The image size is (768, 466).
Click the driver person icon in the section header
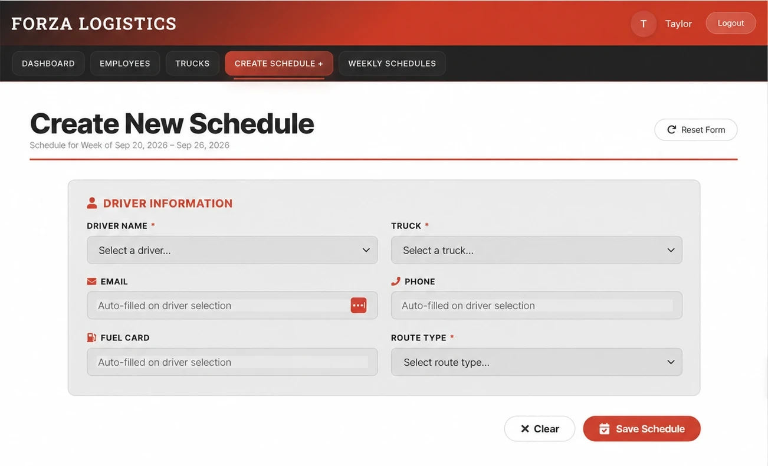coord(91,203)
